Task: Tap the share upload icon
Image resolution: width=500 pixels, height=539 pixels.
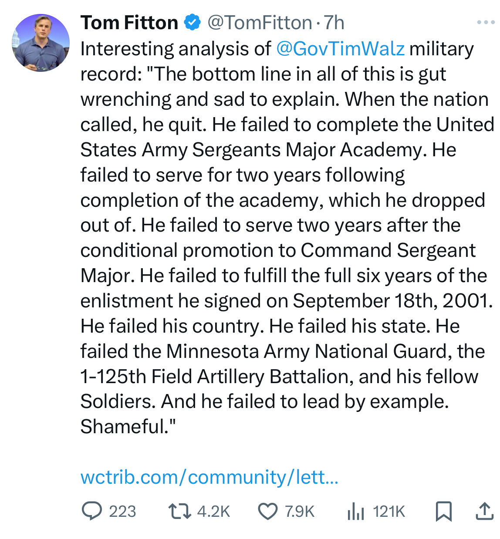Action: (484, 511)
